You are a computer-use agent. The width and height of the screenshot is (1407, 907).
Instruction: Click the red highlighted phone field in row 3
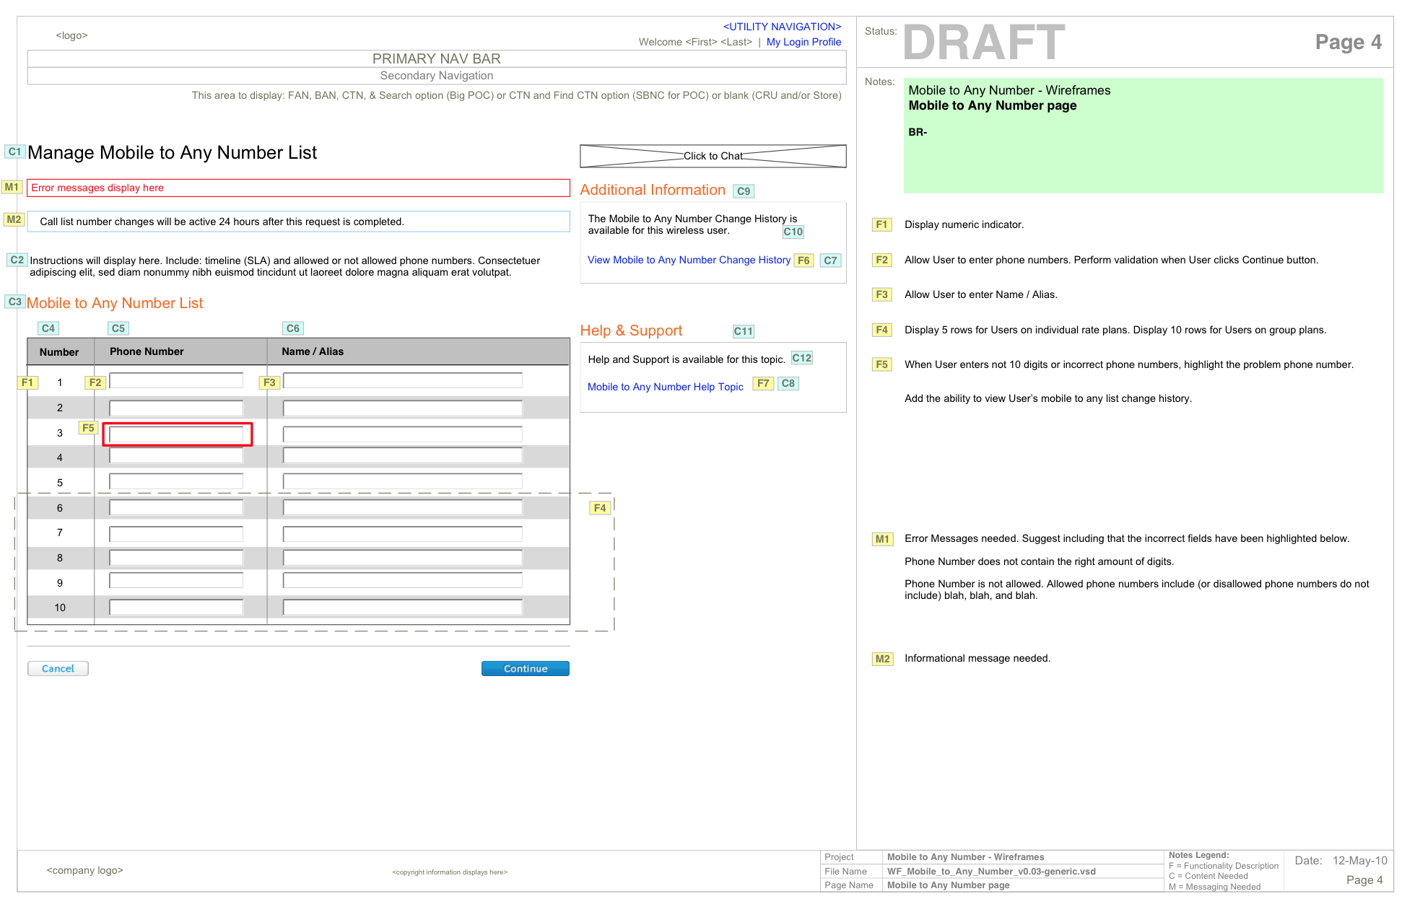[177, 434]
